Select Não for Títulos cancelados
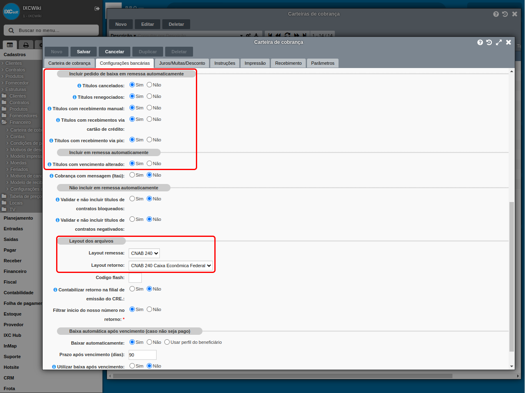This screenshot has width=525, height=393. point(149,85)
